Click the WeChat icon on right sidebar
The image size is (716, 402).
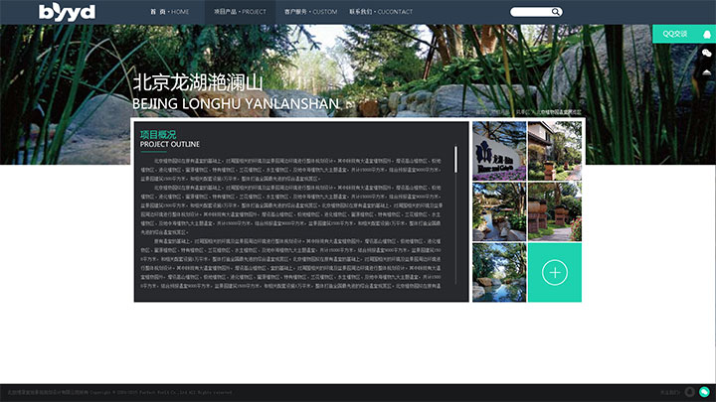pos(706,53)
